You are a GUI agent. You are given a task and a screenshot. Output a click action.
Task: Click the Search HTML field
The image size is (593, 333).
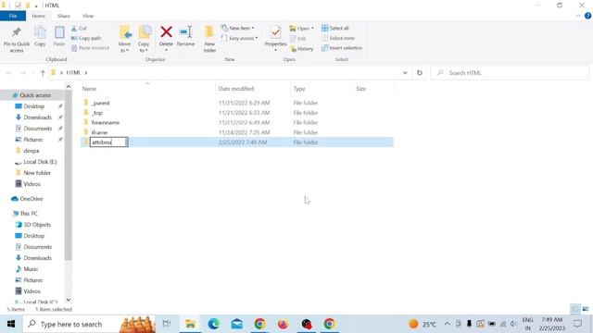pyautogui.click(x=510, y=73)
